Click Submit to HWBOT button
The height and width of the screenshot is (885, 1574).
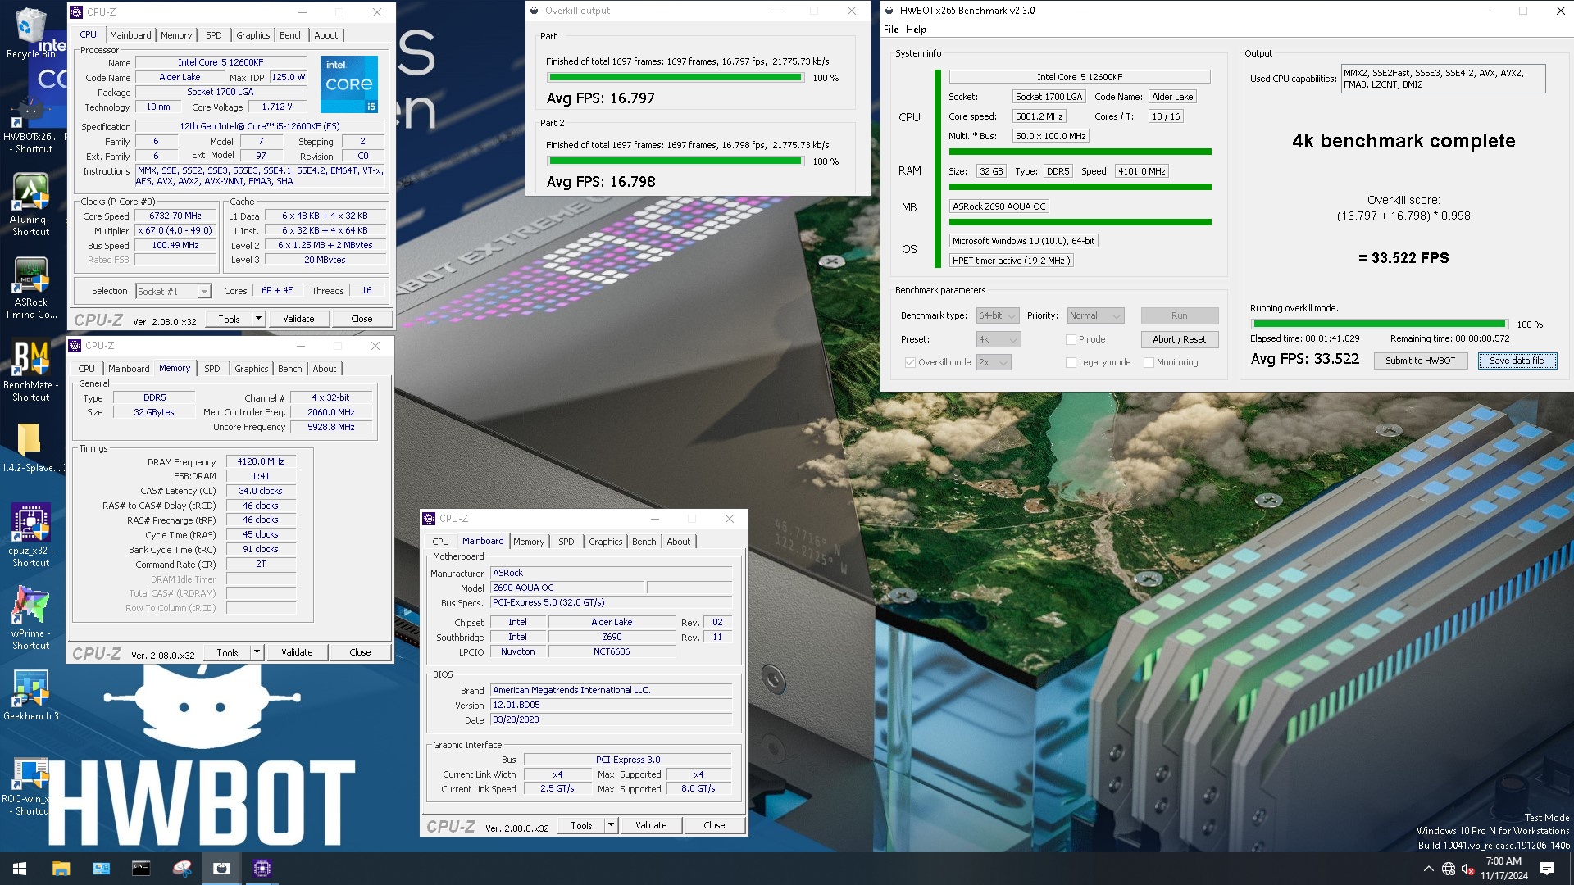1420,361
